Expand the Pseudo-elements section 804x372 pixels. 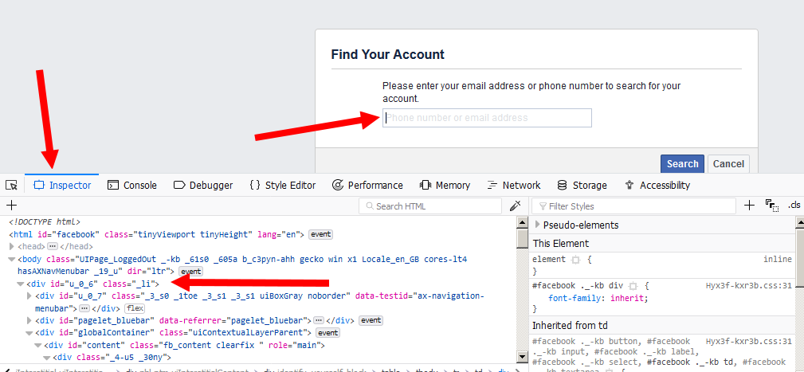(538, 225)
